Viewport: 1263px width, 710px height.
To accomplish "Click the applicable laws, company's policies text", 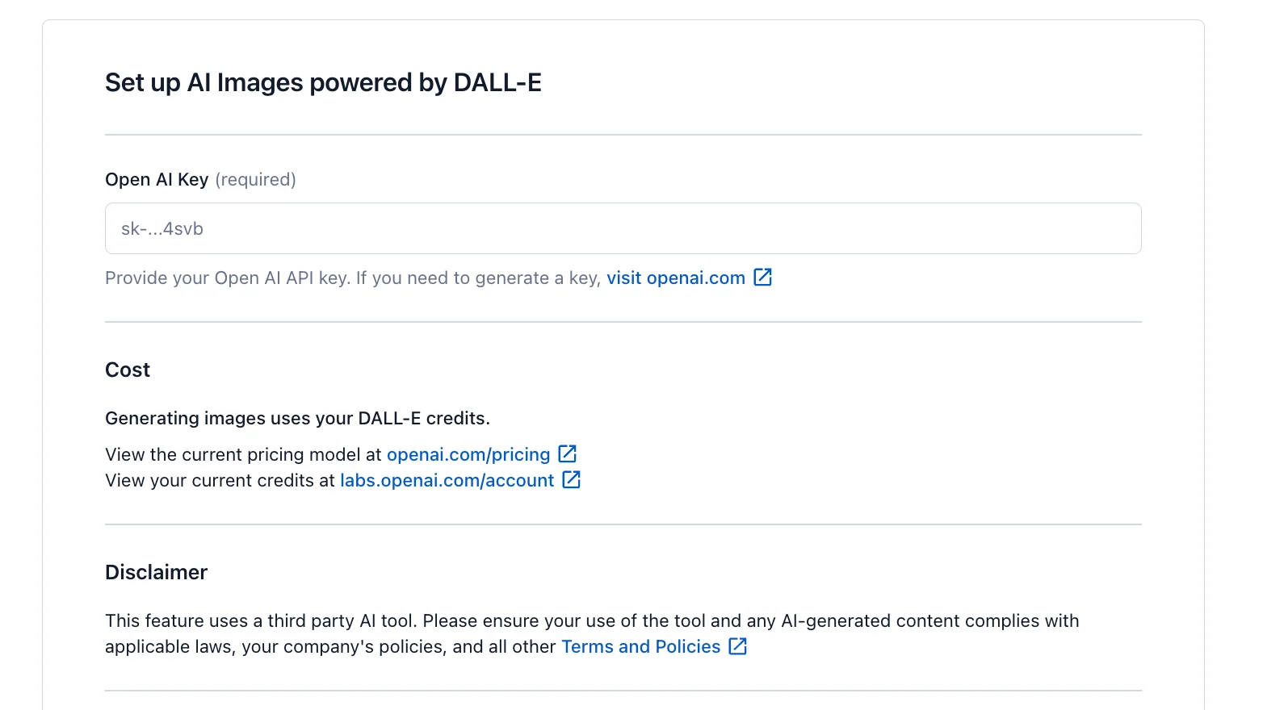I will pos(330,646).
